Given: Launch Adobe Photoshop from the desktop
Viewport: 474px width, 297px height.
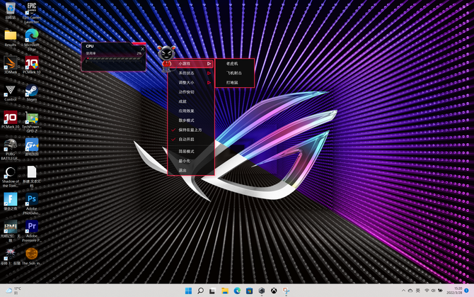Looking at the screenshot, I should 31,200.
